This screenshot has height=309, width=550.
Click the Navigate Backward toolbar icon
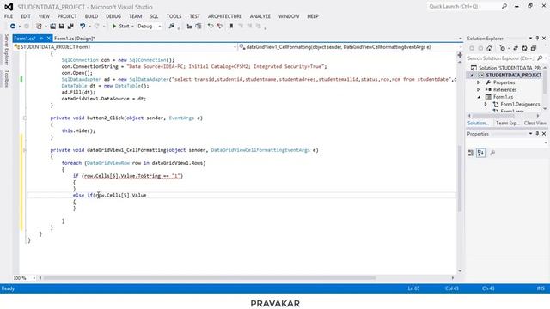tap(13, 27)
